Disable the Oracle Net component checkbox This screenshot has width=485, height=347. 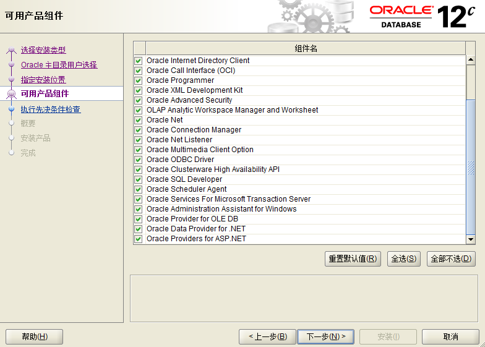[139, 120]
